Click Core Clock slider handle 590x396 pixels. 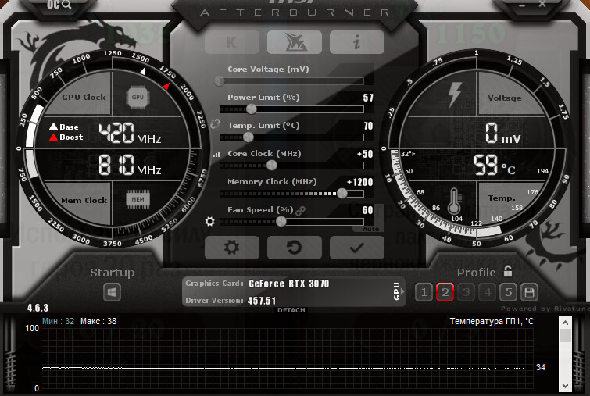272,165
